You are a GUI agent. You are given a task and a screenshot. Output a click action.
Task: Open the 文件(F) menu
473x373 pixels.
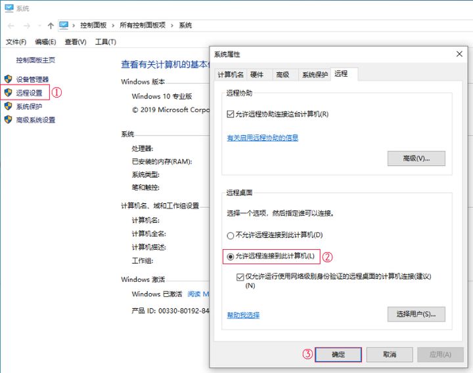(16, 42)
